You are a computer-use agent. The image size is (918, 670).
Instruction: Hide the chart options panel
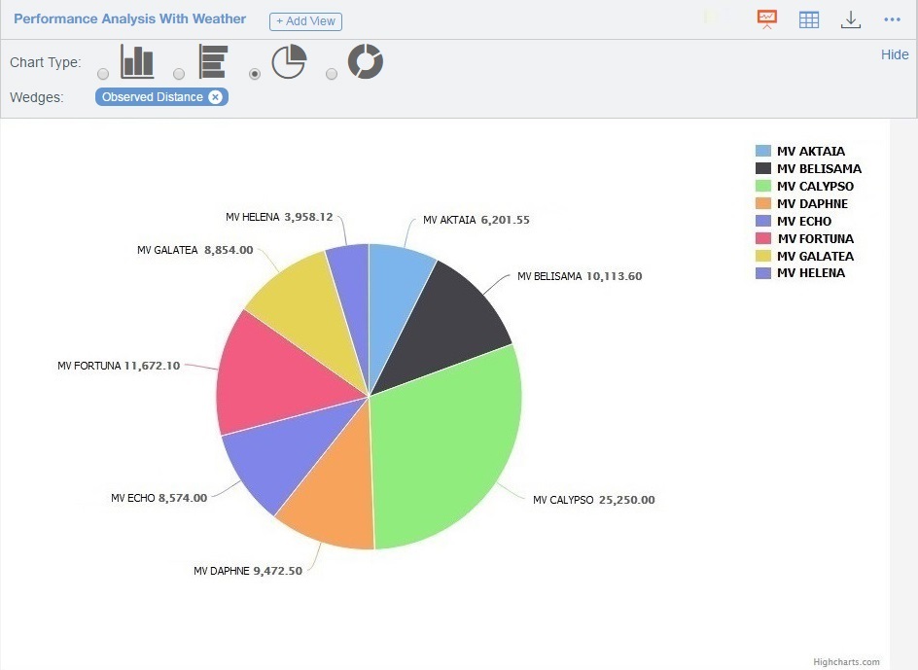(x=894, y=54)
